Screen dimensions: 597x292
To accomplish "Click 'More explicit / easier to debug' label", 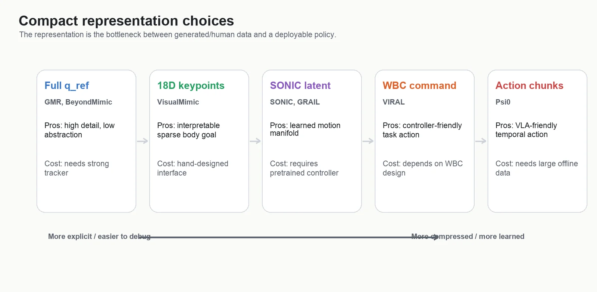I will coord(99,236).
